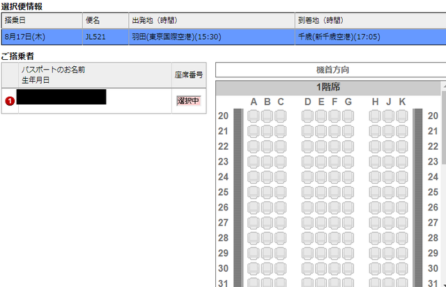The width and height of the screenshot is (446, 287).
Task: Click the 搭乗日 column header
Action: click(42, 20)
